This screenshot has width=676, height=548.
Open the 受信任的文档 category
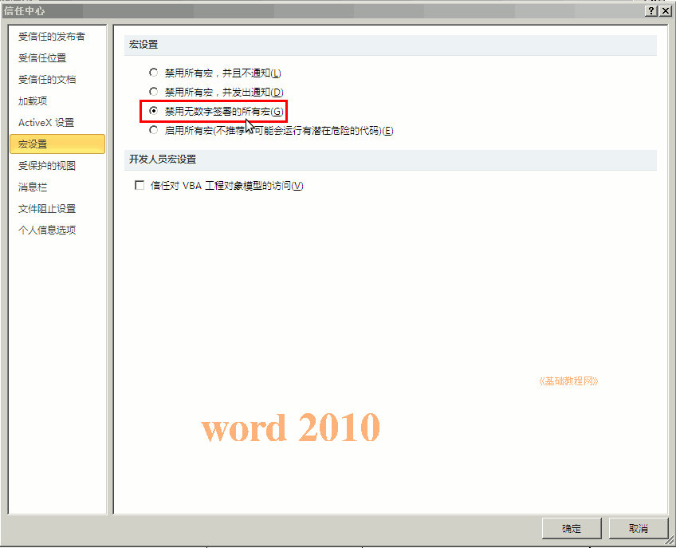[x=47, y=80]
